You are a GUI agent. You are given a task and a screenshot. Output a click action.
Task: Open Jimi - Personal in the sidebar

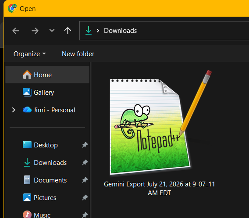pyautogui.click(x=54, y=110)
